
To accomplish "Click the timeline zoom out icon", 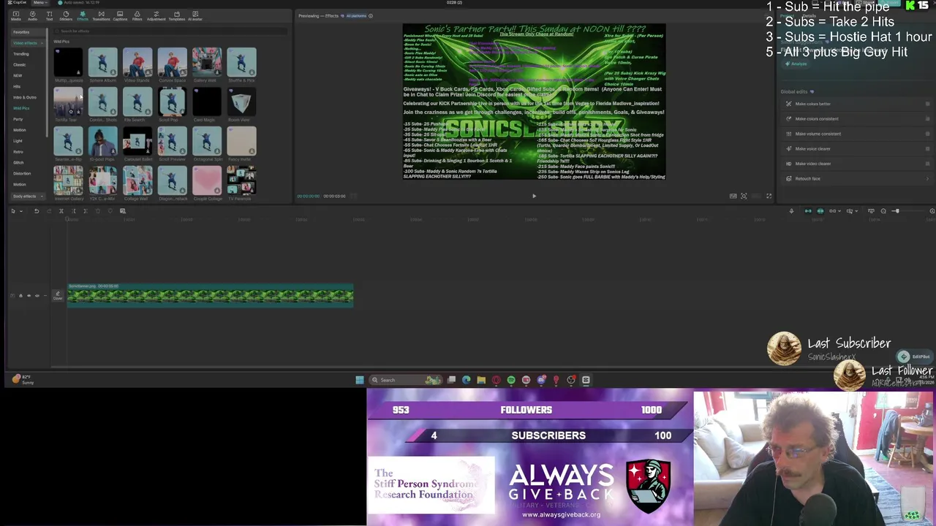I will click(x=883, y=211).
